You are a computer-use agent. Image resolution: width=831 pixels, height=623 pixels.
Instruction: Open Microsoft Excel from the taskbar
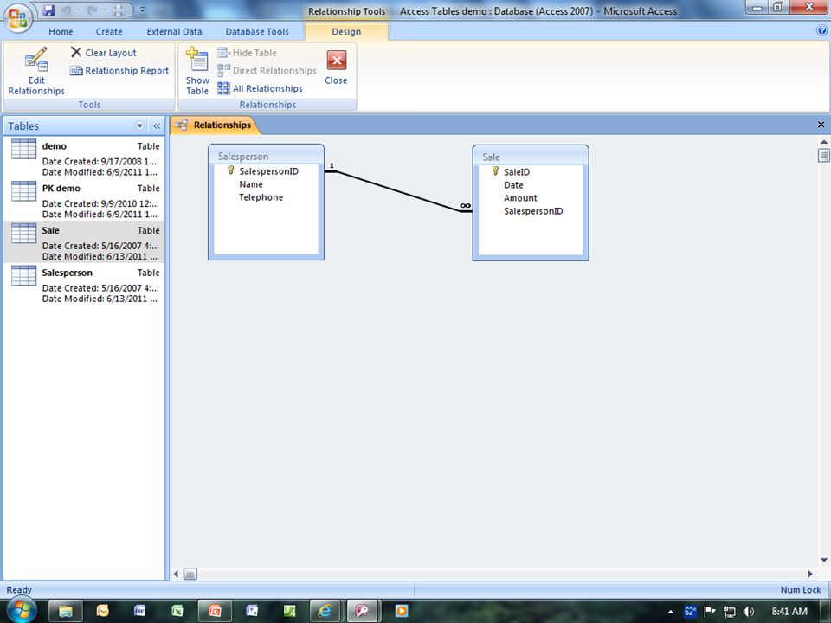coord(177,611)
